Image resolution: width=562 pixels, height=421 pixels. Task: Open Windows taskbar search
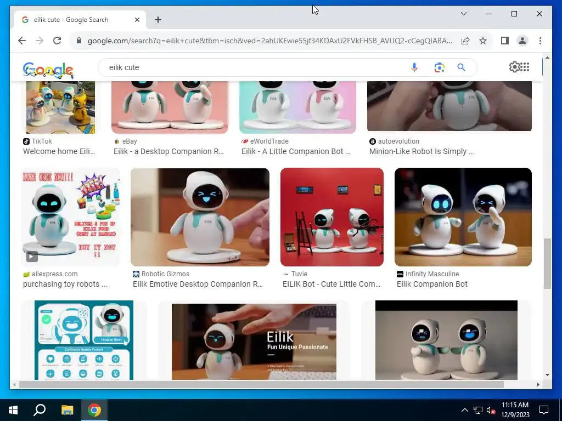pyautogui.click(x=40, y=410)
